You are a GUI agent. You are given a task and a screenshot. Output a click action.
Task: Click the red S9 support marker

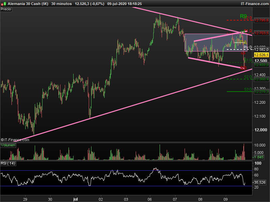pyautogui.click(x=243, y=68)
